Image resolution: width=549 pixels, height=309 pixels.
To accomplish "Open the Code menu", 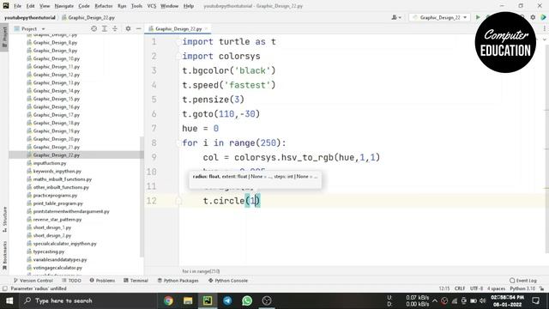I will 84,6.
